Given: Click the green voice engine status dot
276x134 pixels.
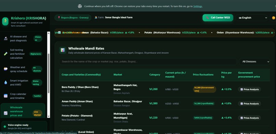Looking at the screenshot, I should (x=4, y=126).
